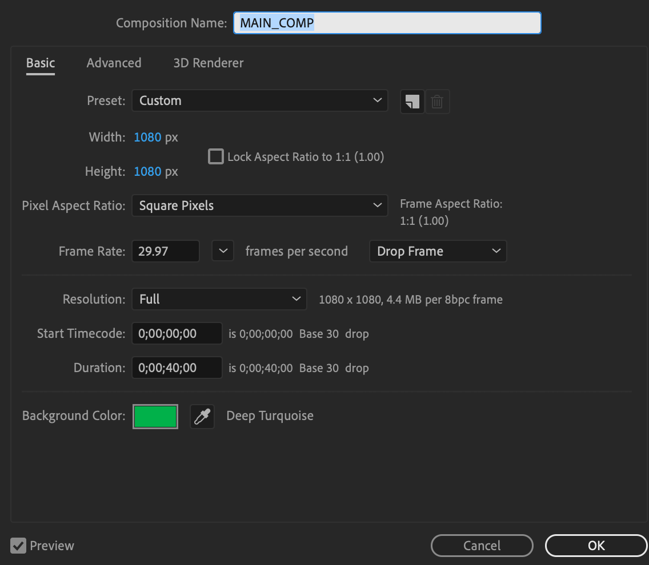Screen dimensions: 649x565
Task: Click the save preset icon
Action: [412, 102]
